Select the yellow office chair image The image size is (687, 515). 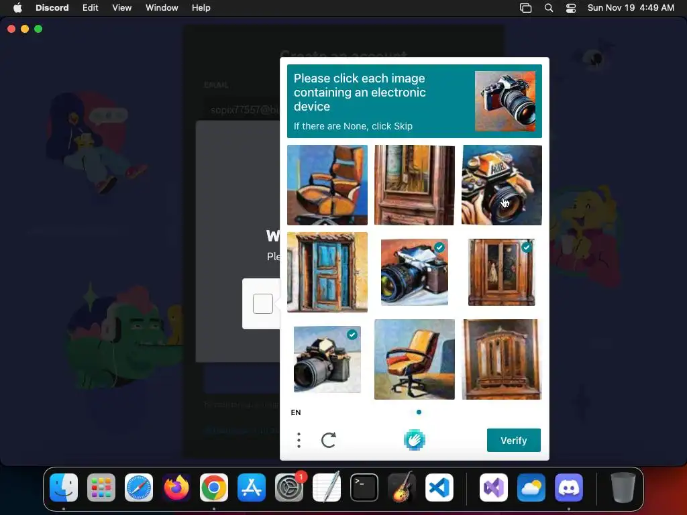[415, 359]
